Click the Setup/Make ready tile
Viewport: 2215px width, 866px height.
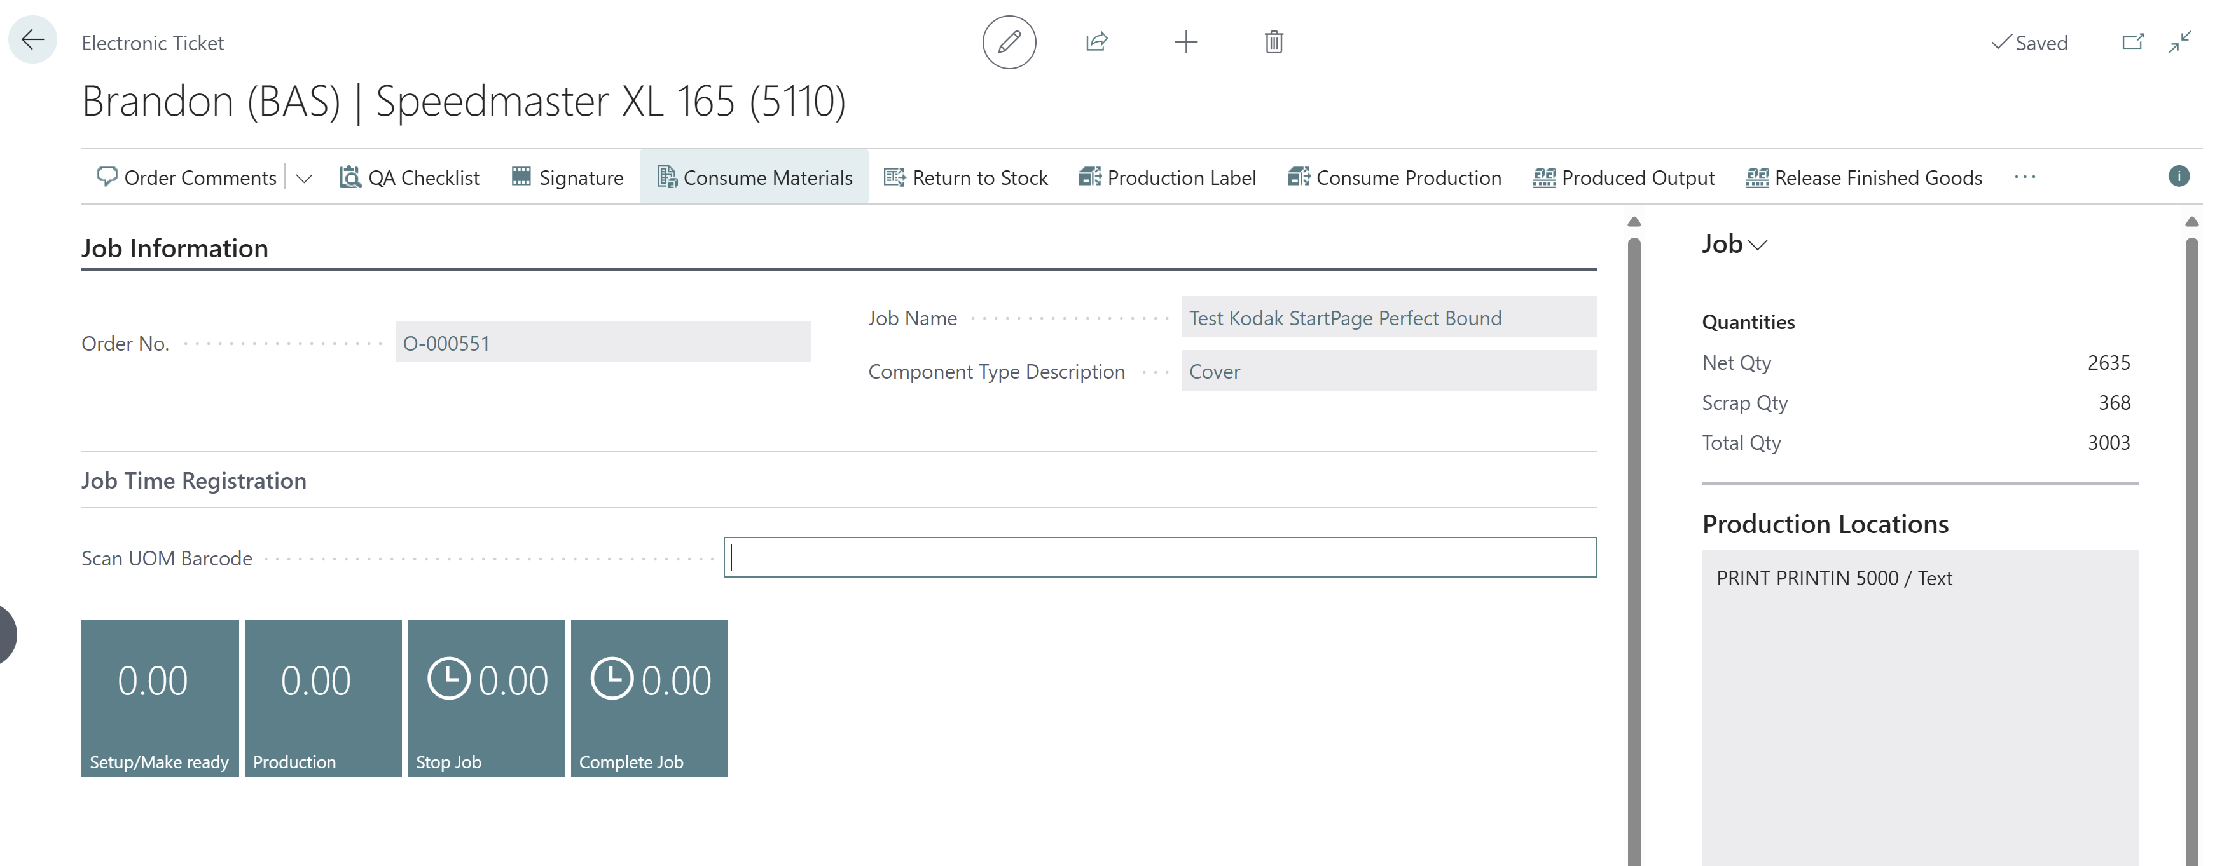[160, 698]
